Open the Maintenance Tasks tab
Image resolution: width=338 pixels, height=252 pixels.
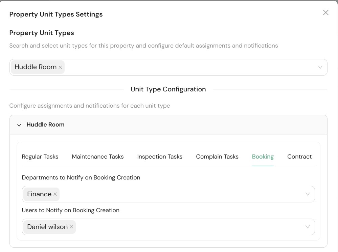click(98, 157)
